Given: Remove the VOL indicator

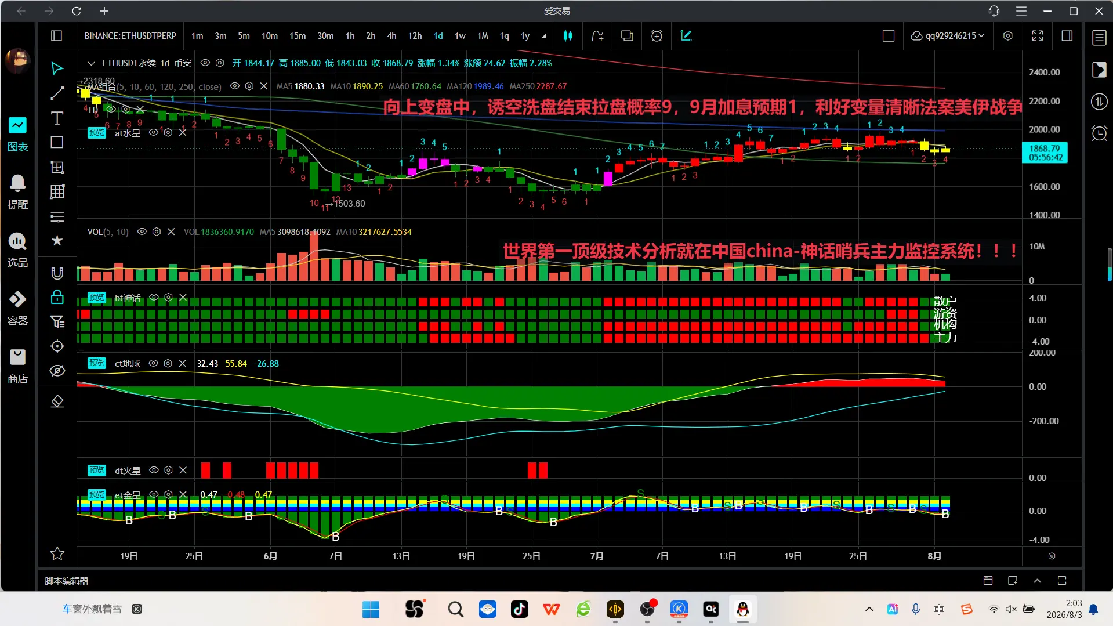Looking at the screenshot, I should tap(171, 231).
